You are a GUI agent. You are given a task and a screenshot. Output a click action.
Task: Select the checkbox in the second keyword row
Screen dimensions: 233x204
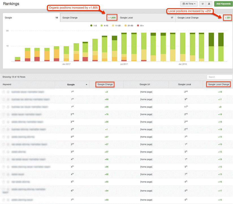point(4,99)
